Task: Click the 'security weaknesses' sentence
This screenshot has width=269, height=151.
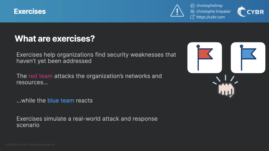Action: click(96, 58)
